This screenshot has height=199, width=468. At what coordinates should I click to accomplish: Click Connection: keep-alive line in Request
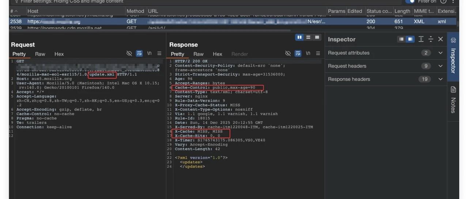(x=44, y=127)
